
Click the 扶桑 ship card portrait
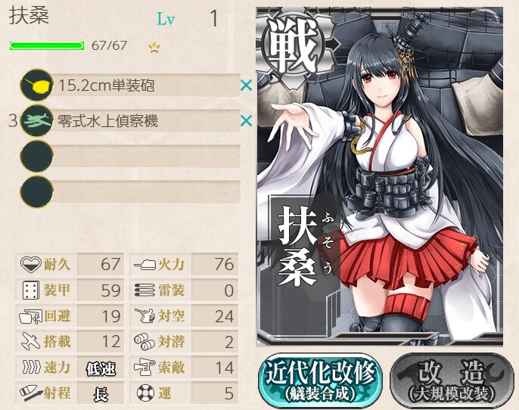(380, 177)
